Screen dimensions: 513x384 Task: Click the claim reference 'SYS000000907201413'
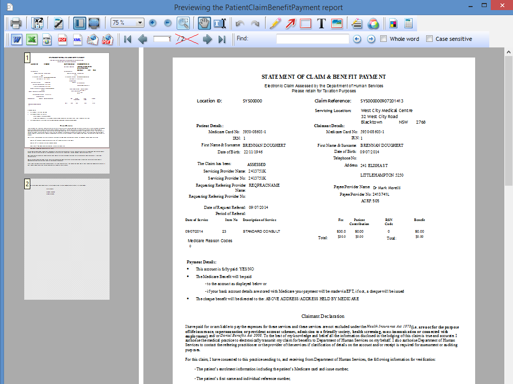coord(382,101)
